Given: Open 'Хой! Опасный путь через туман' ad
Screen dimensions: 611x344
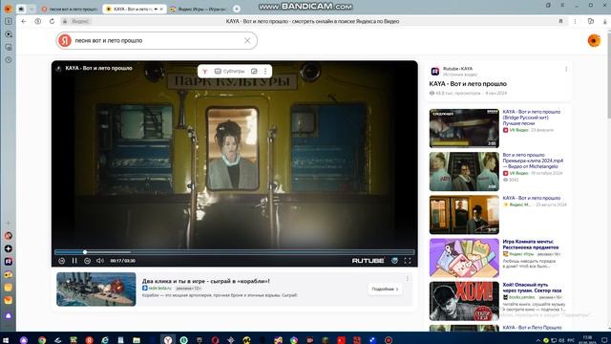Looking at the screenshot, I should [x=532, y=288].
